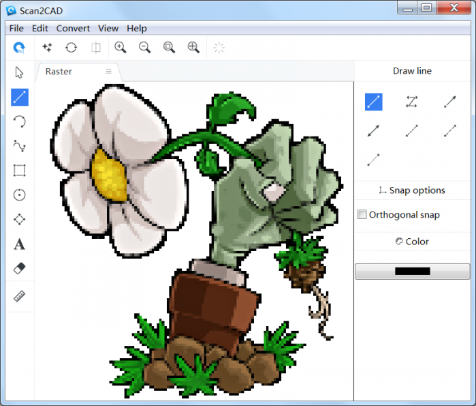Click the zoom window magnifier icon
The width and height of the screenshot is (476, 406).
[x=169, y=48]
